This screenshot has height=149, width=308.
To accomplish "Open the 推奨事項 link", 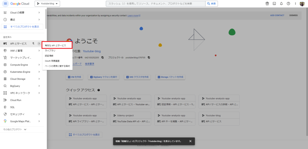I will point(90,64).
